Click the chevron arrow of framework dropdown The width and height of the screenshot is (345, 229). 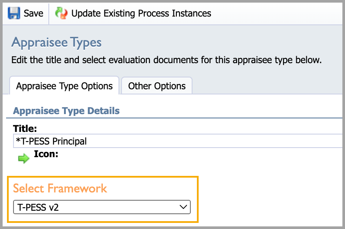pyautogui.click(x=183, y=207)
